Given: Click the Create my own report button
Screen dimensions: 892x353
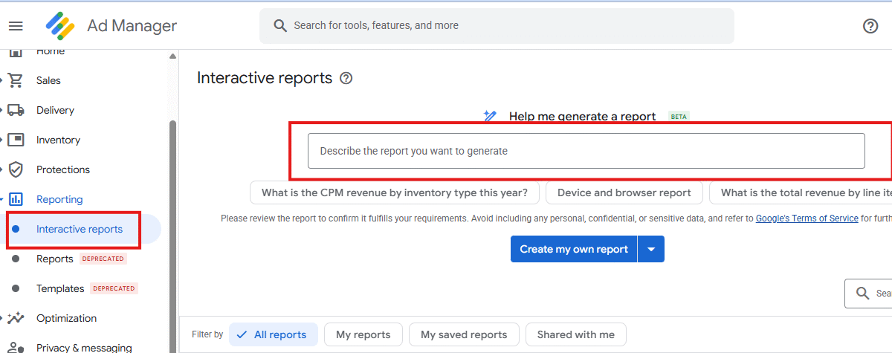Looking at the screenshot, I should coord(573,249).
